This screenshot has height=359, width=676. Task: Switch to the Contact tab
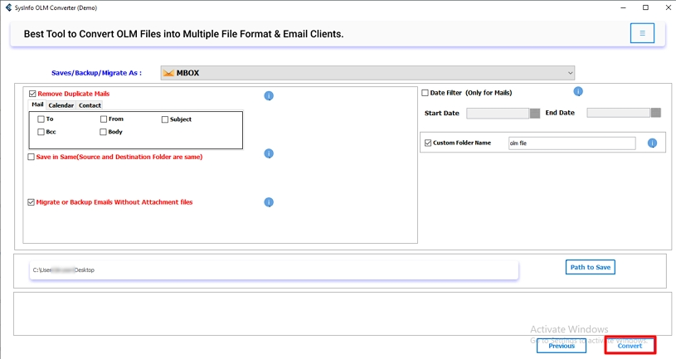coord(90,105)
